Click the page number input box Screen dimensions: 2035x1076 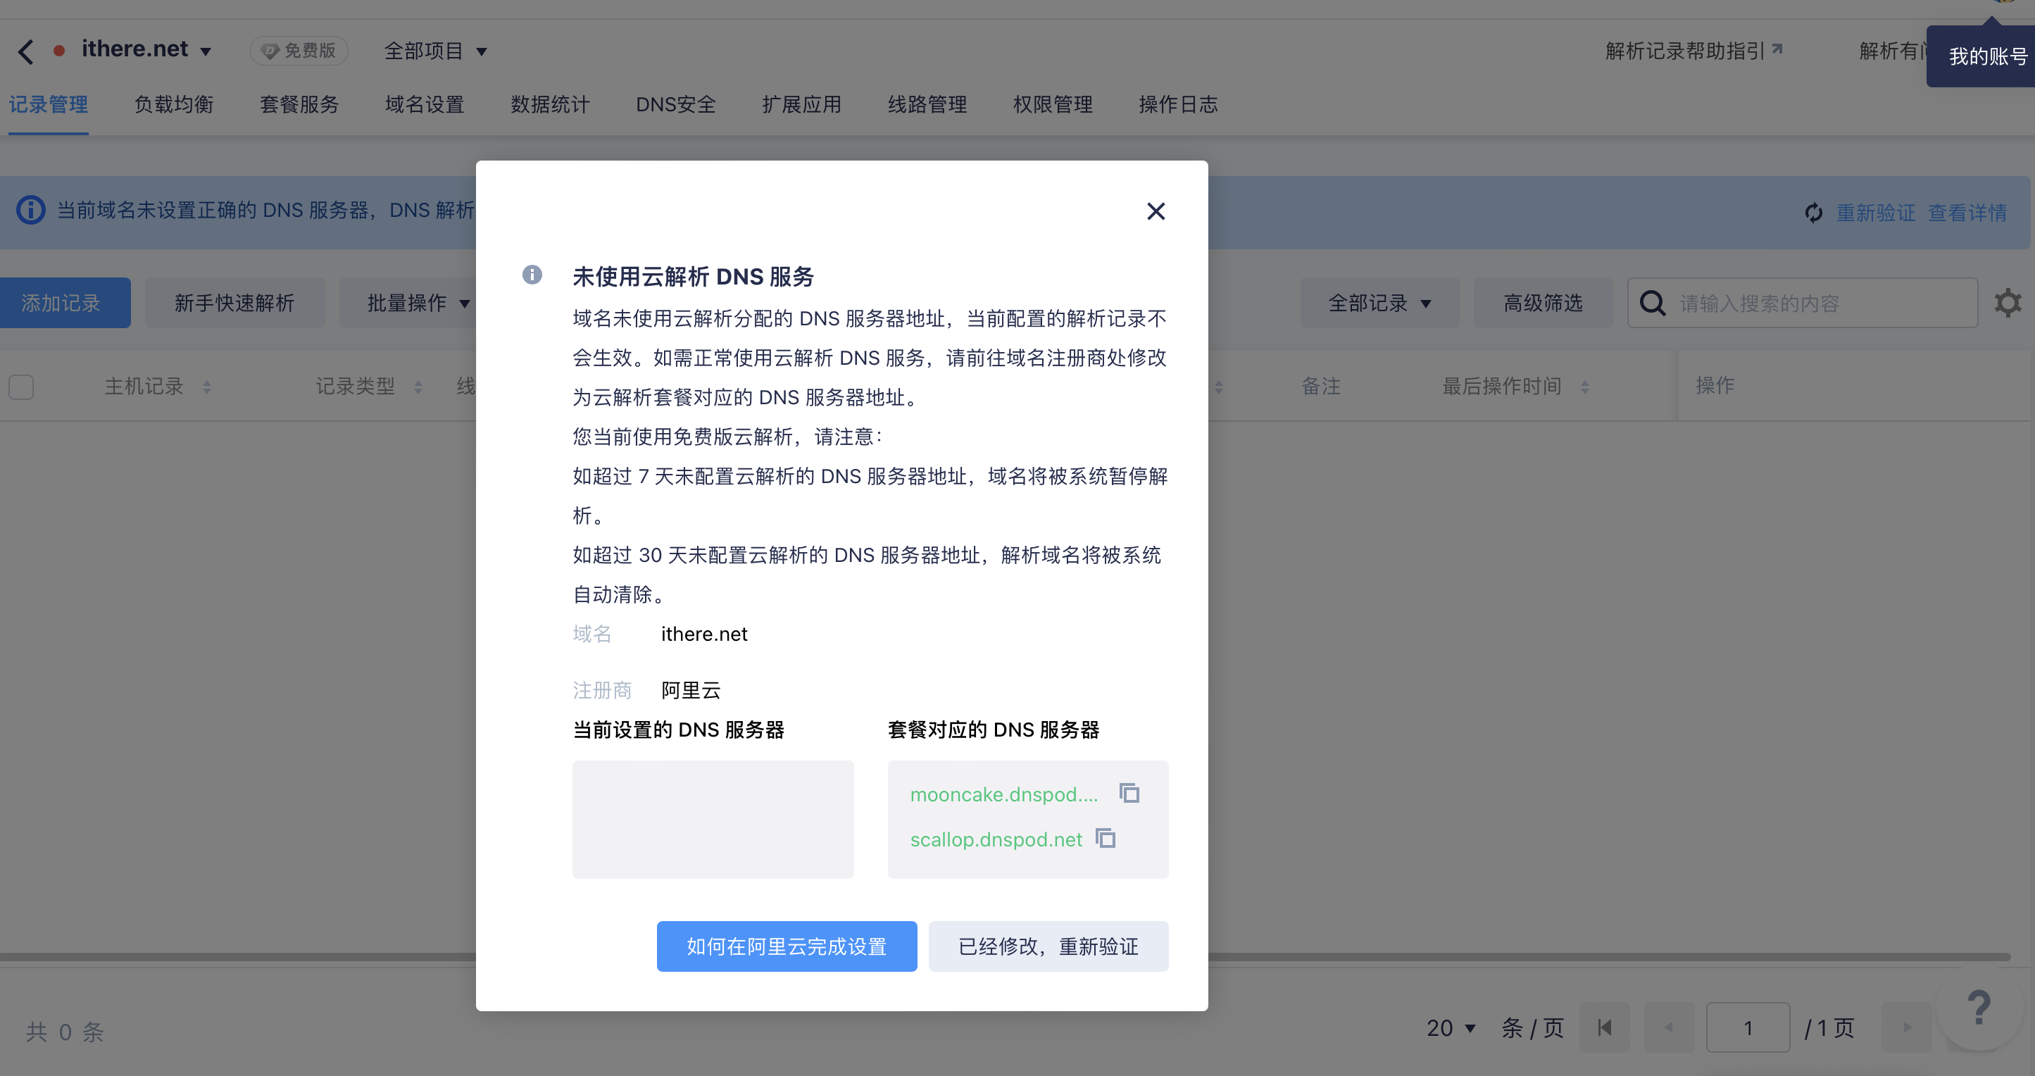(x=1748, y=1028)
